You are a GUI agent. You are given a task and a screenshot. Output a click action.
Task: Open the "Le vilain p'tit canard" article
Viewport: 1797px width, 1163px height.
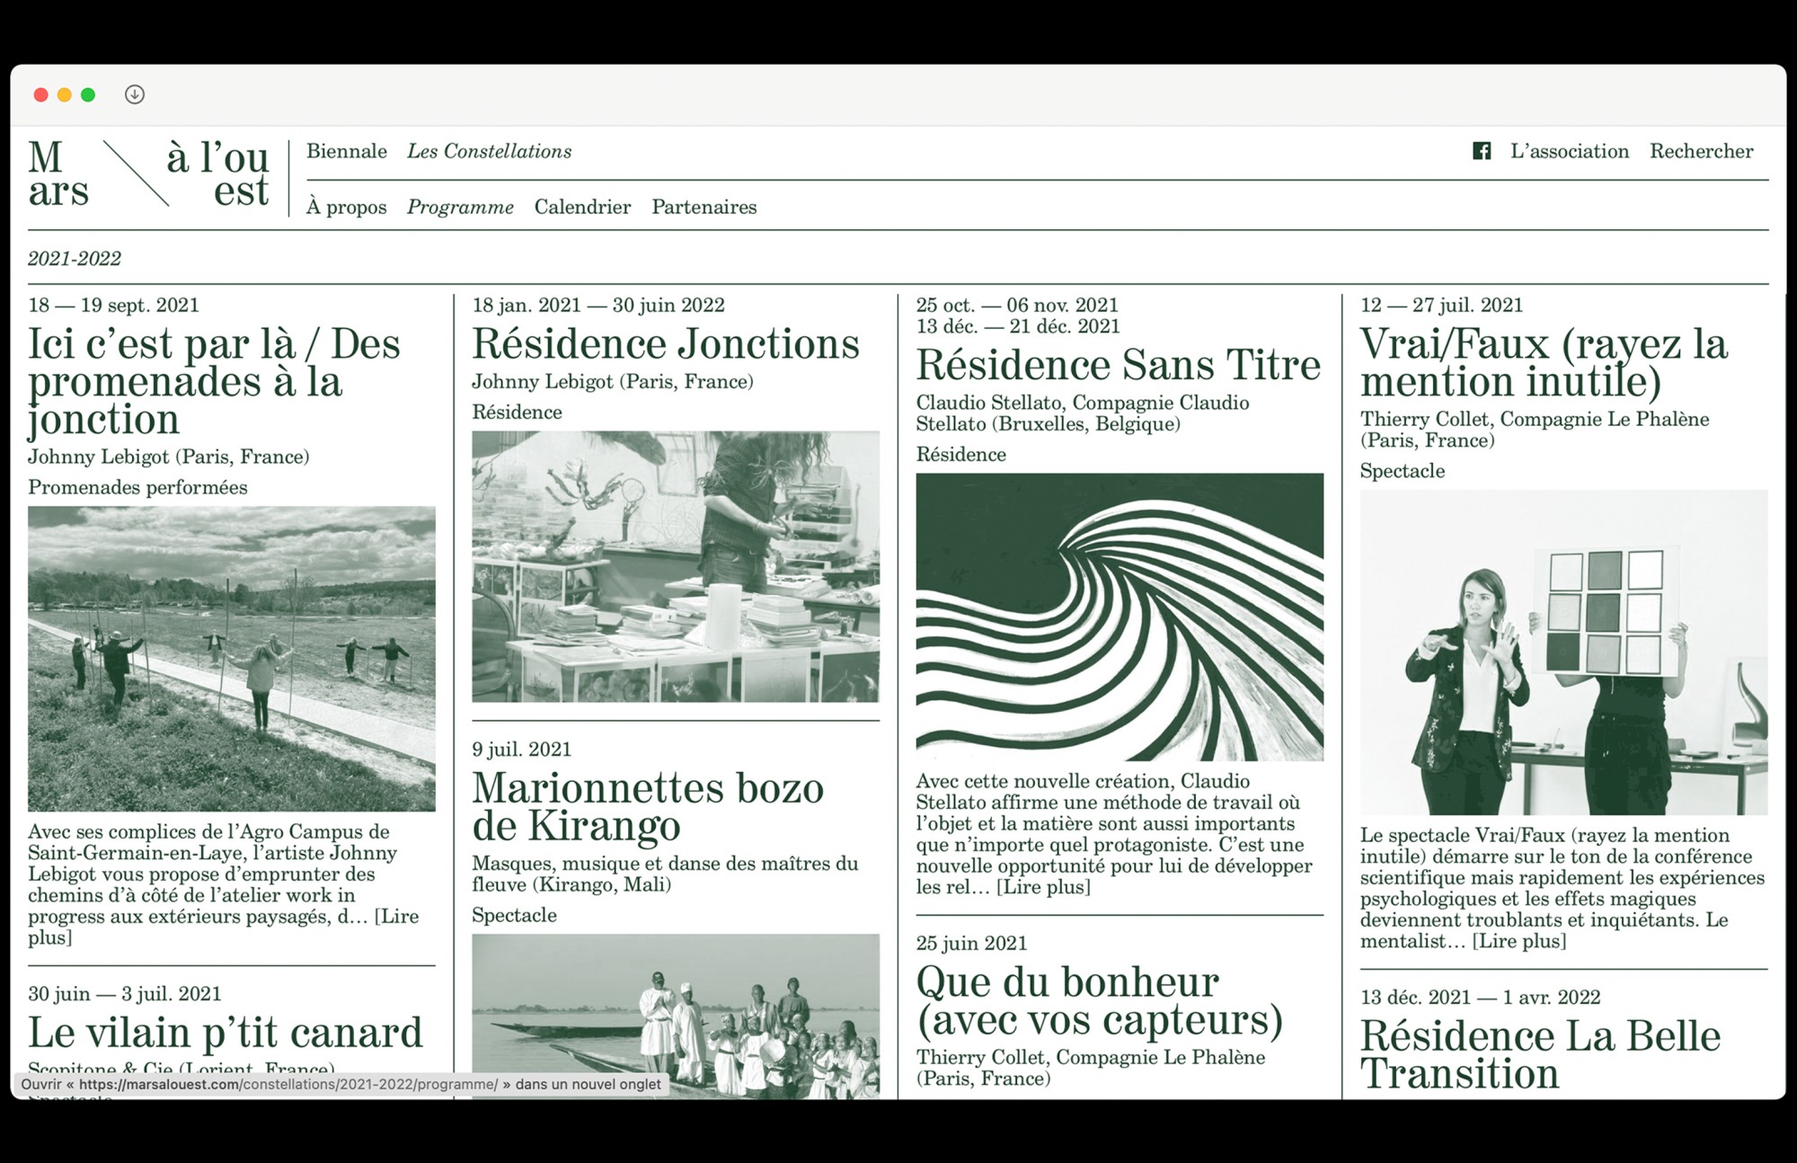click(226, 1032)
